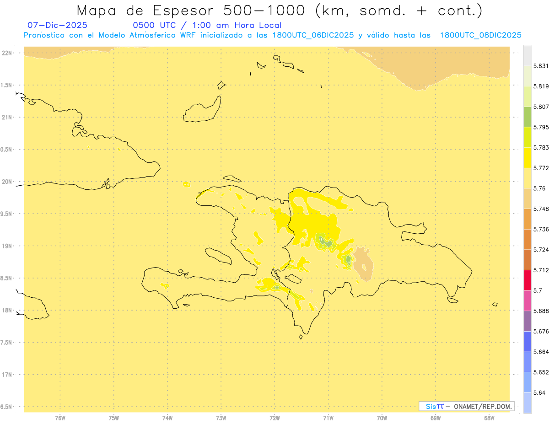The width and height of the screenshot is (549, 424).
Task: Click the 21N latitude label
Action: [x=7, y=118]
